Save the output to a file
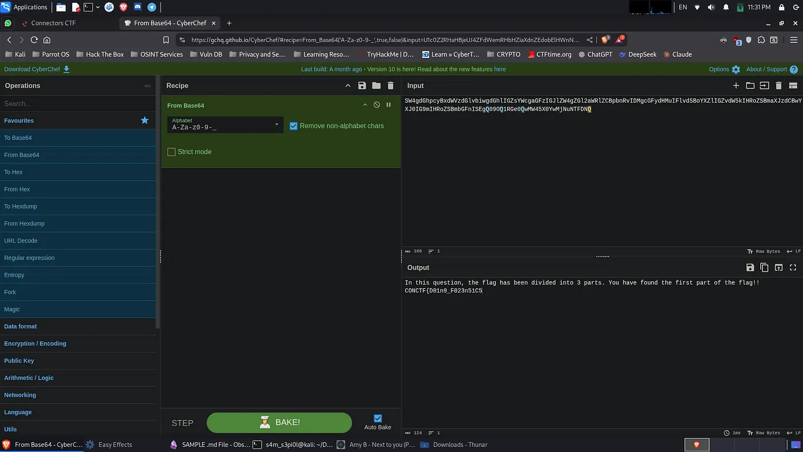The width and height of the screenshot is (803, 452). click(x=750, y=267)
